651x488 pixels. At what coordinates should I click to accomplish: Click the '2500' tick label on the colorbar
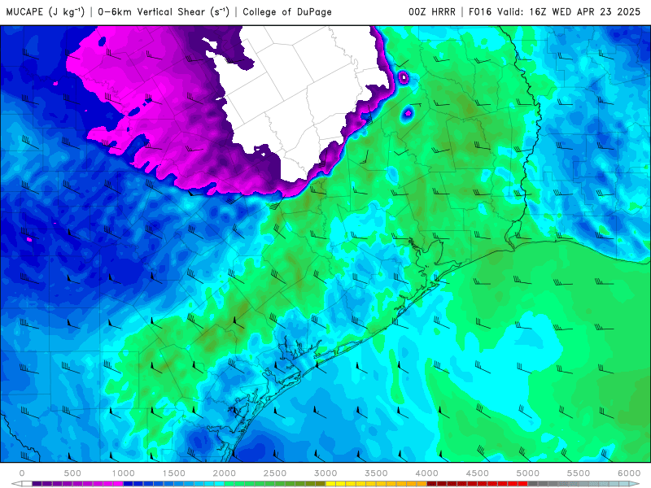coord(275,473)
